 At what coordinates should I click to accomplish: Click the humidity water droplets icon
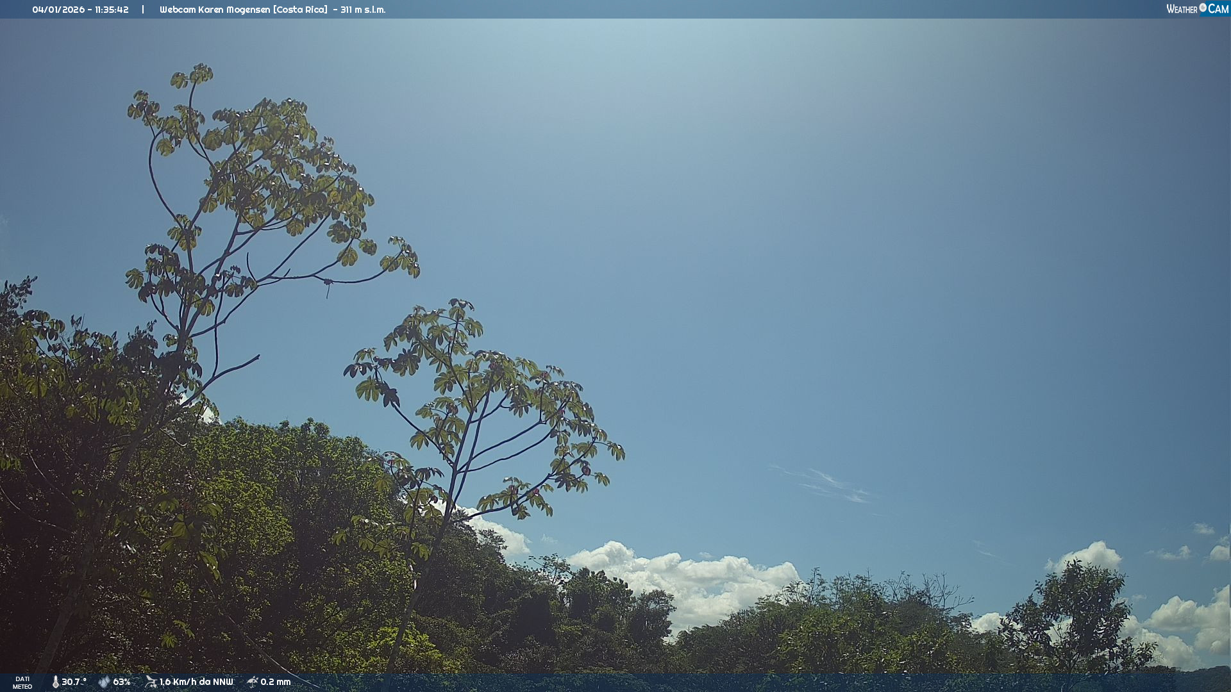point(104,682)
